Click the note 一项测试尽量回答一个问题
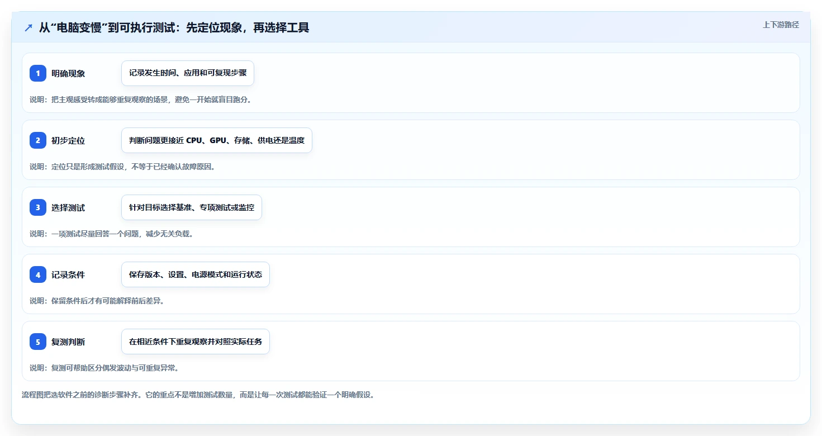Viewport: 822px width, 436px height. coord(112,234)
